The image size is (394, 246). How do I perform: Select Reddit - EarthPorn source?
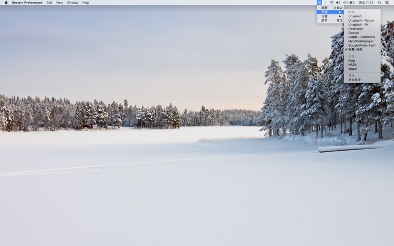(x=362, y=37)
